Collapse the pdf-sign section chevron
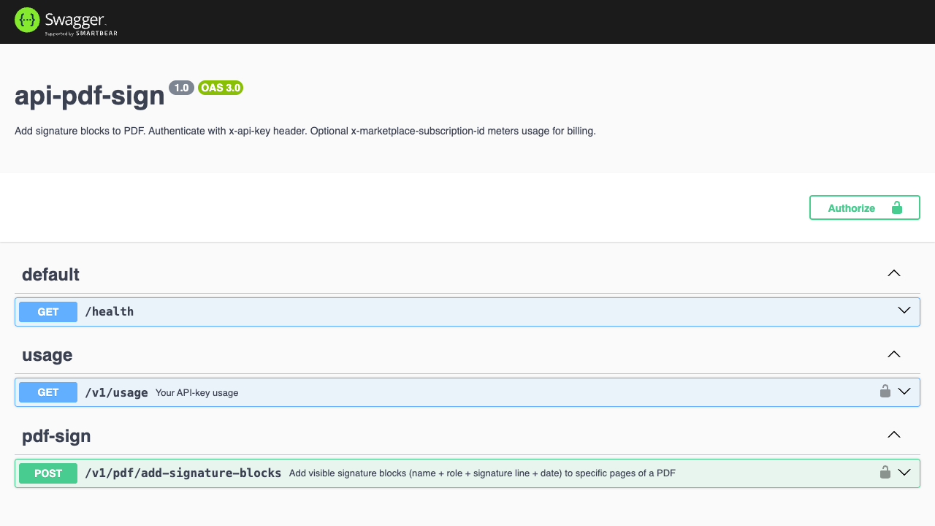Viewport: 935px width, 526px height. click(x=894, y=435)
